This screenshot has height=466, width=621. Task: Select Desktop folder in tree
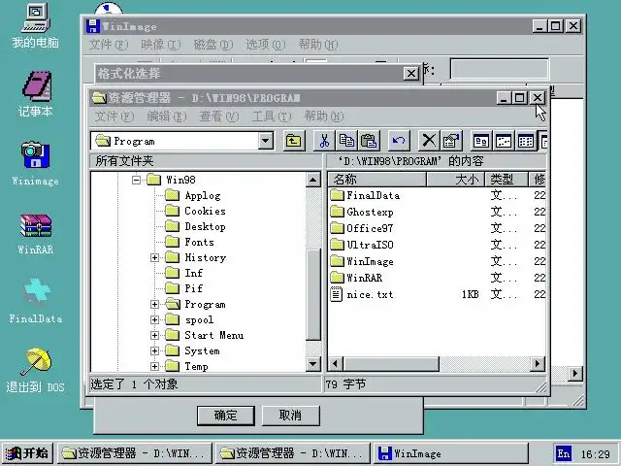tap(196, 226)
